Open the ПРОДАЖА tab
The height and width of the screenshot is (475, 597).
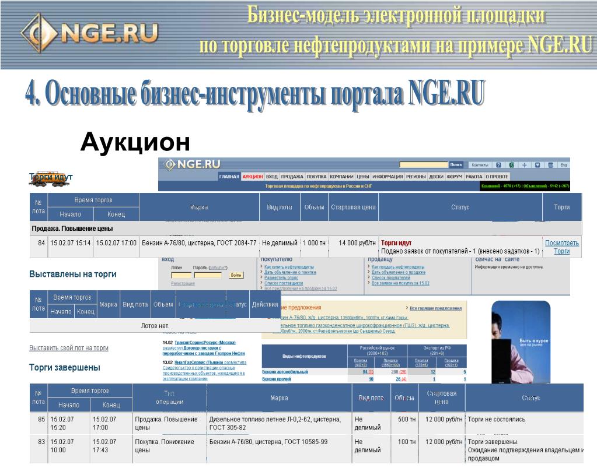coord(292,177)
